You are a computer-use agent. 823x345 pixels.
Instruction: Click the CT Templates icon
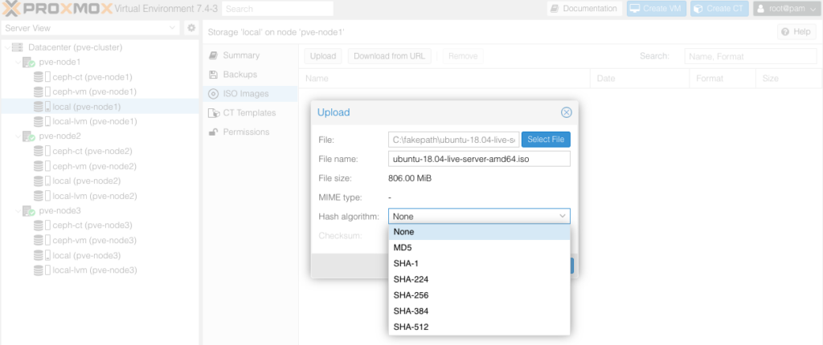(x=214, y=113)
